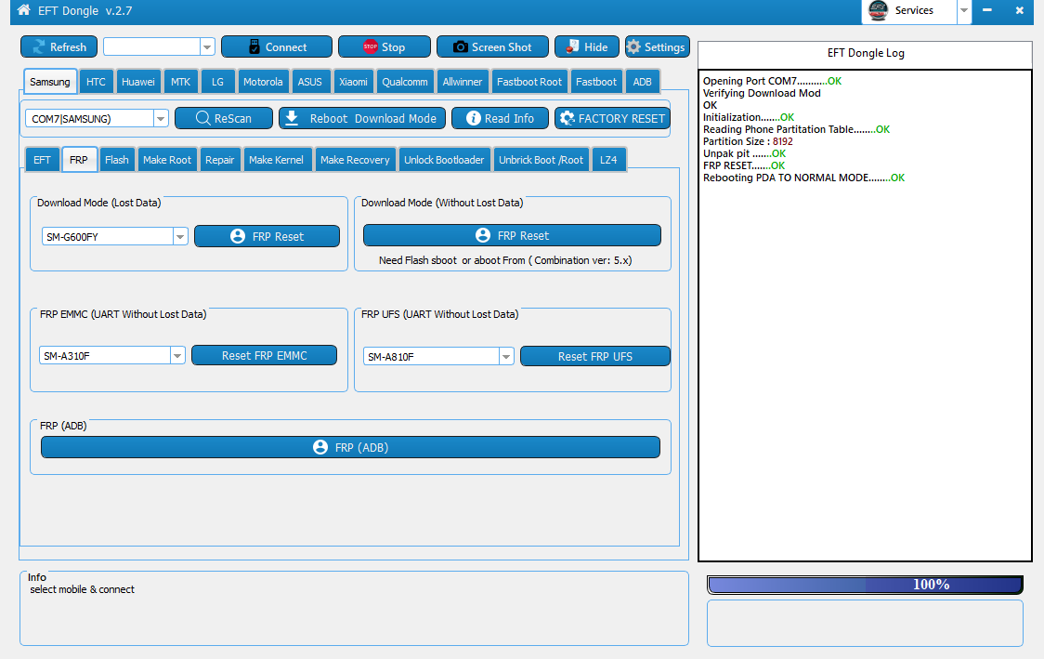Screen dimensions: 1044x659
Task: Click 'Reading Phone Partitation Table' log line
Action: tap(796, 129)
